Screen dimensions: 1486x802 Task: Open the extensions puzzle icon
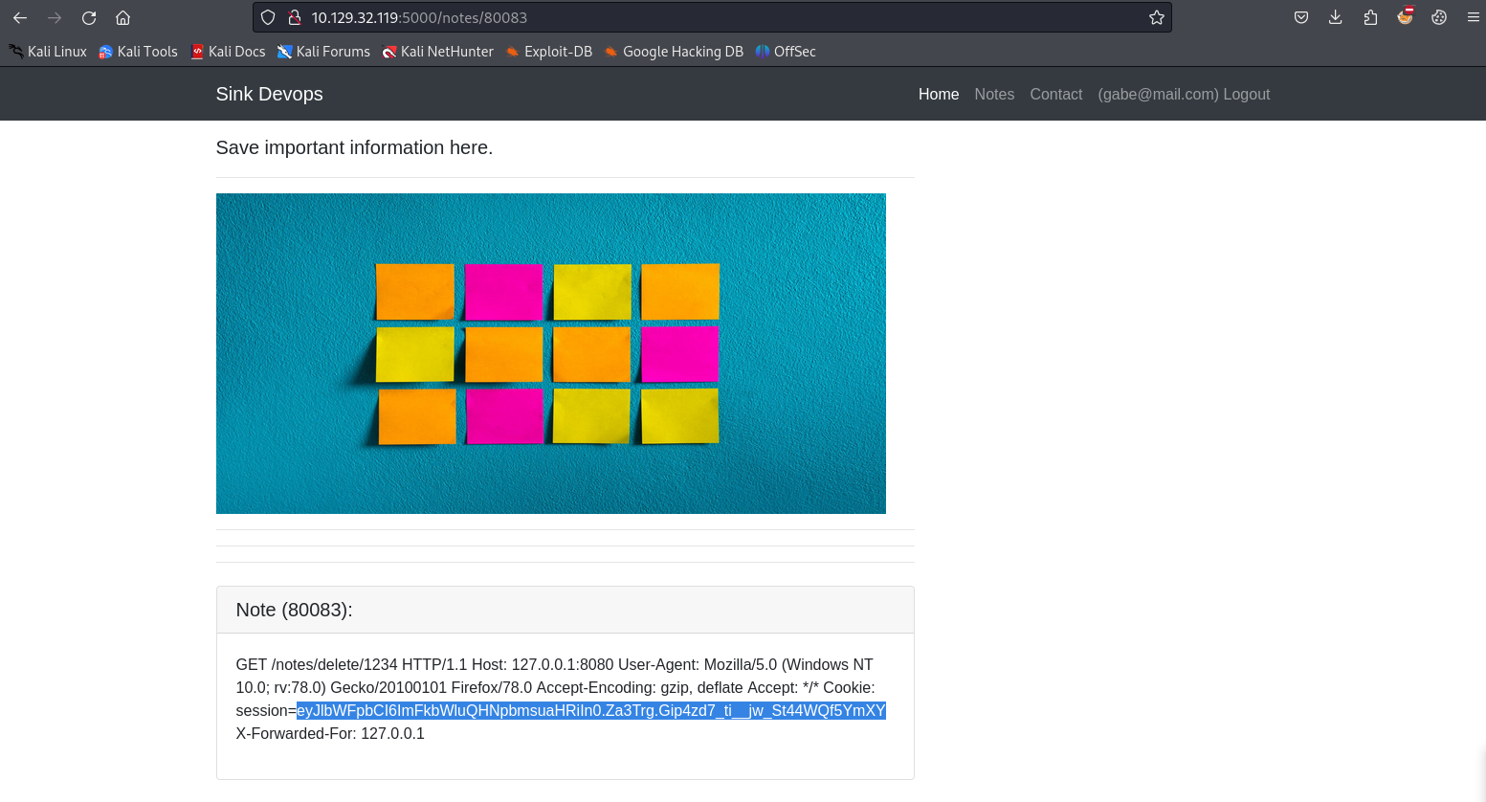click(1370, 17)
